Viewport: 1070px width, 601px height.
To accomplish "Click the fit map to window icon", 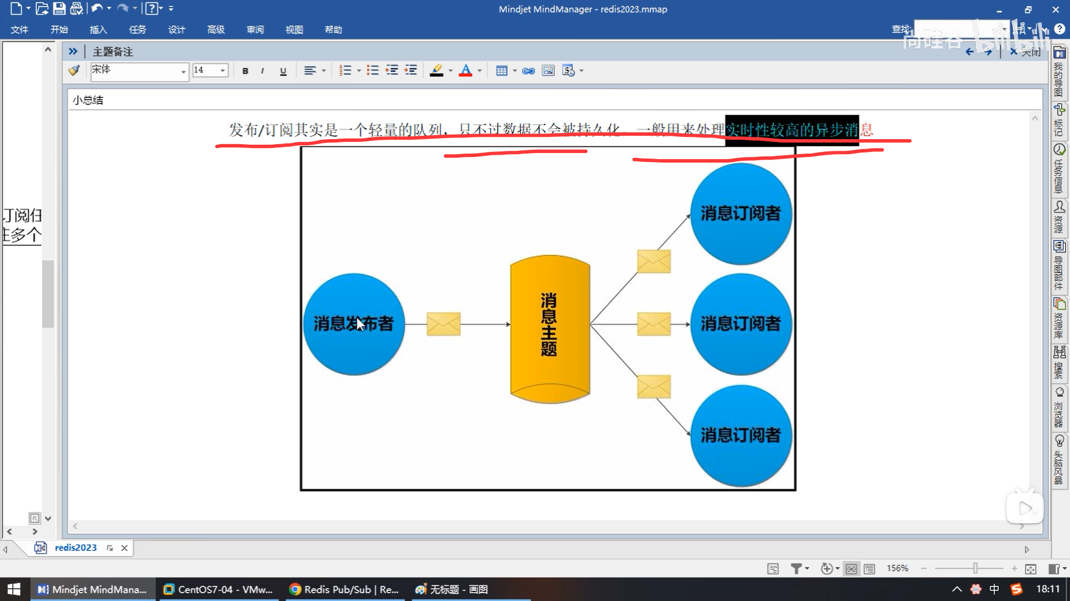I will pyautogui.click(x=1030, y=569).
